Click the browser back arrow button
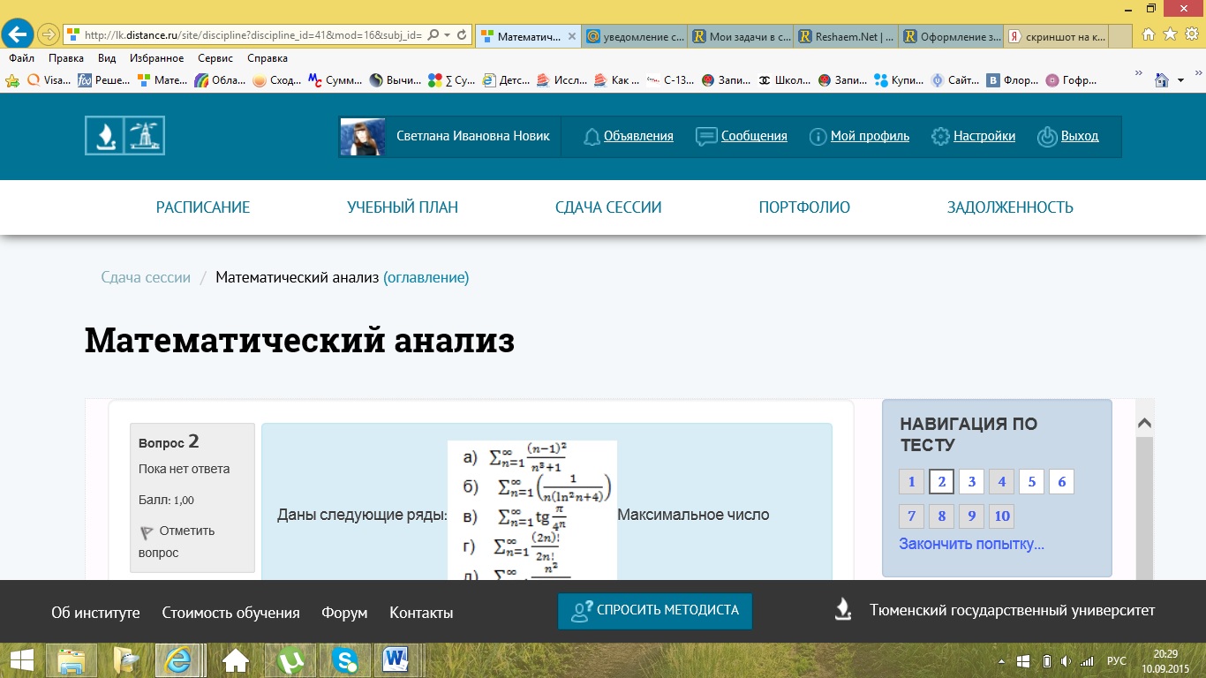Viewport: 1206px width, 678px height. [18, 34]
